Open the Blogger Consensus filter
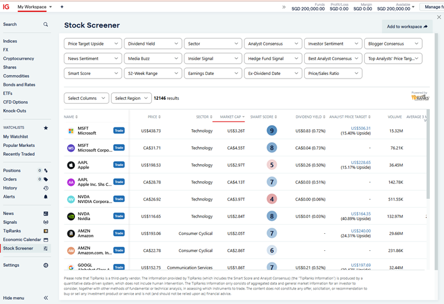 tap(393, 44)
